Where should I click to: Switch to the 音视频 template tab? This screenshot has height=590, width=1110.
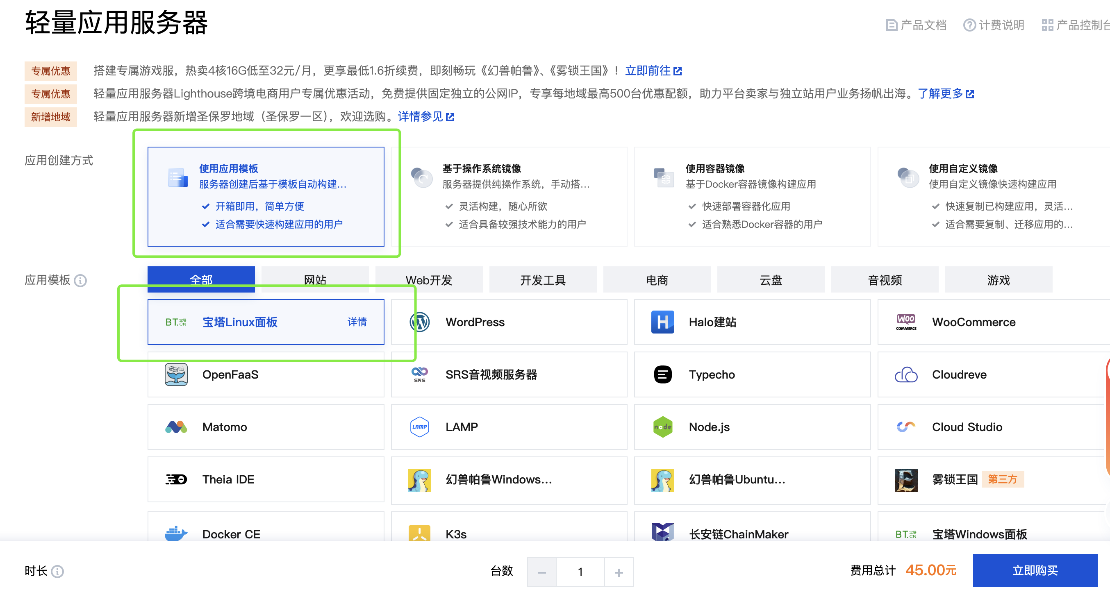pyautogui.click(x=885, y=279)
